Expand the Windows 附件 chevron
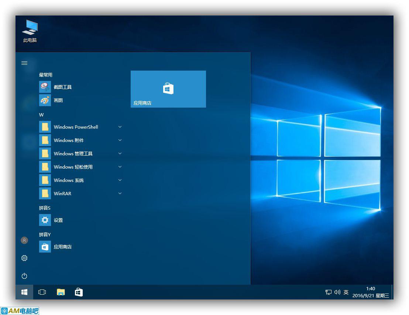409x315 pixels. [120, 140]
